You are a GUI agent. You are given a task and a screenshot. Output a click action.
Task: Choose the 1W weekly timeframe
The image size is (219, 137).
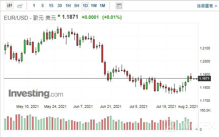(94, 6)
